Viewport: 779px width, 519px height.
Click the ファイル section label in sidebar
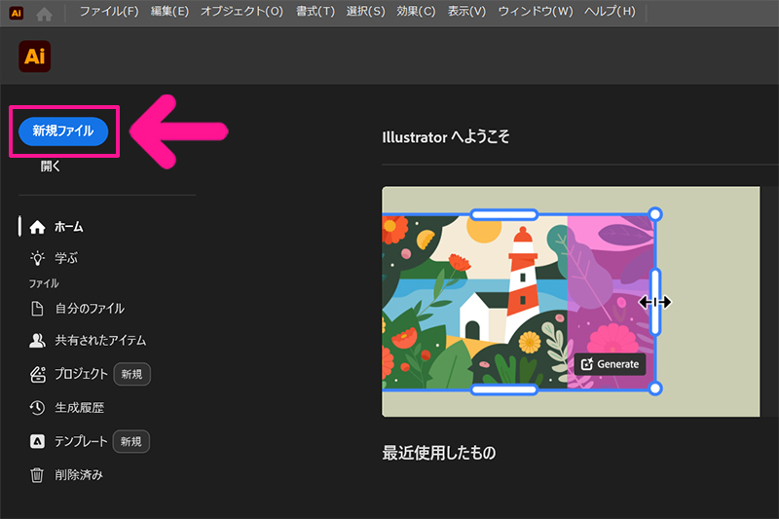click(x=44, y=283)
